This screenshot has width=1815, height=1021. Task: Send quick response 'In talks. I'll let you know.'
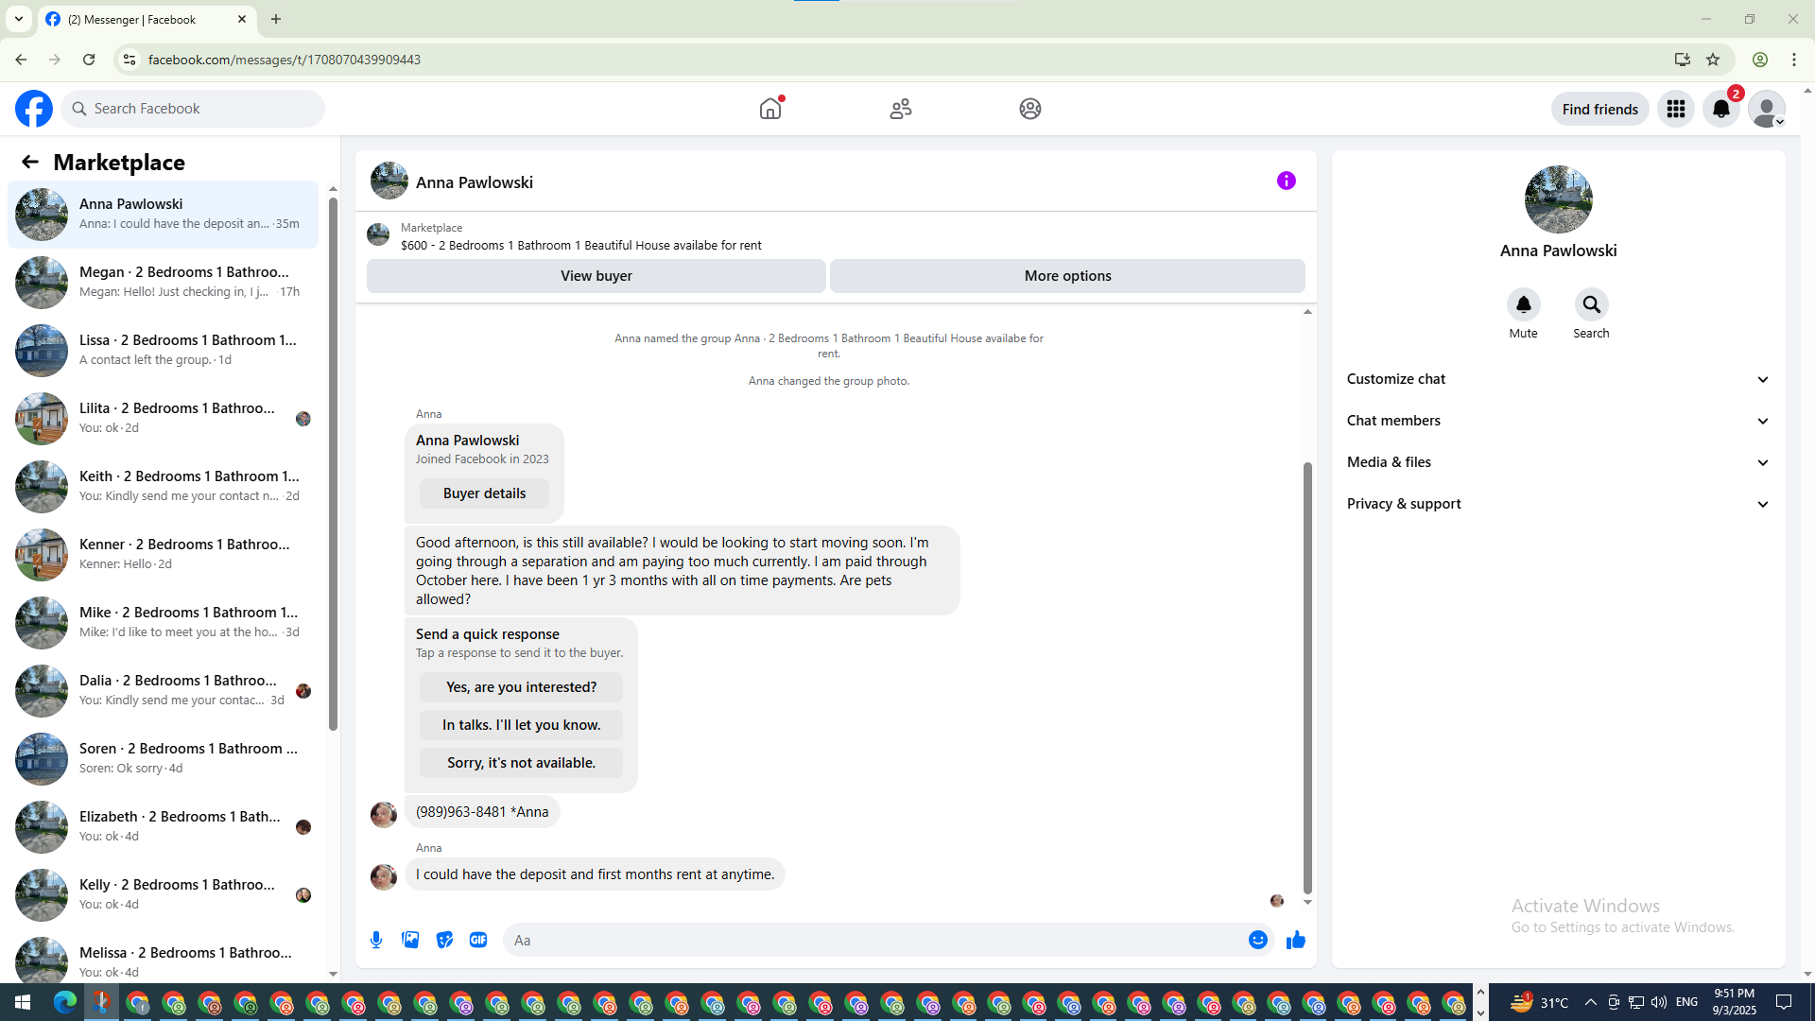[521, 725]
